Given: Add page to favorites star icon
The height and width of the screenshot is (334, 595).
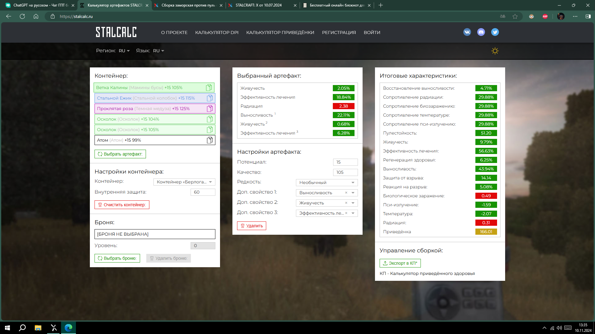Looking at the screenshot, I should point(515,16).
